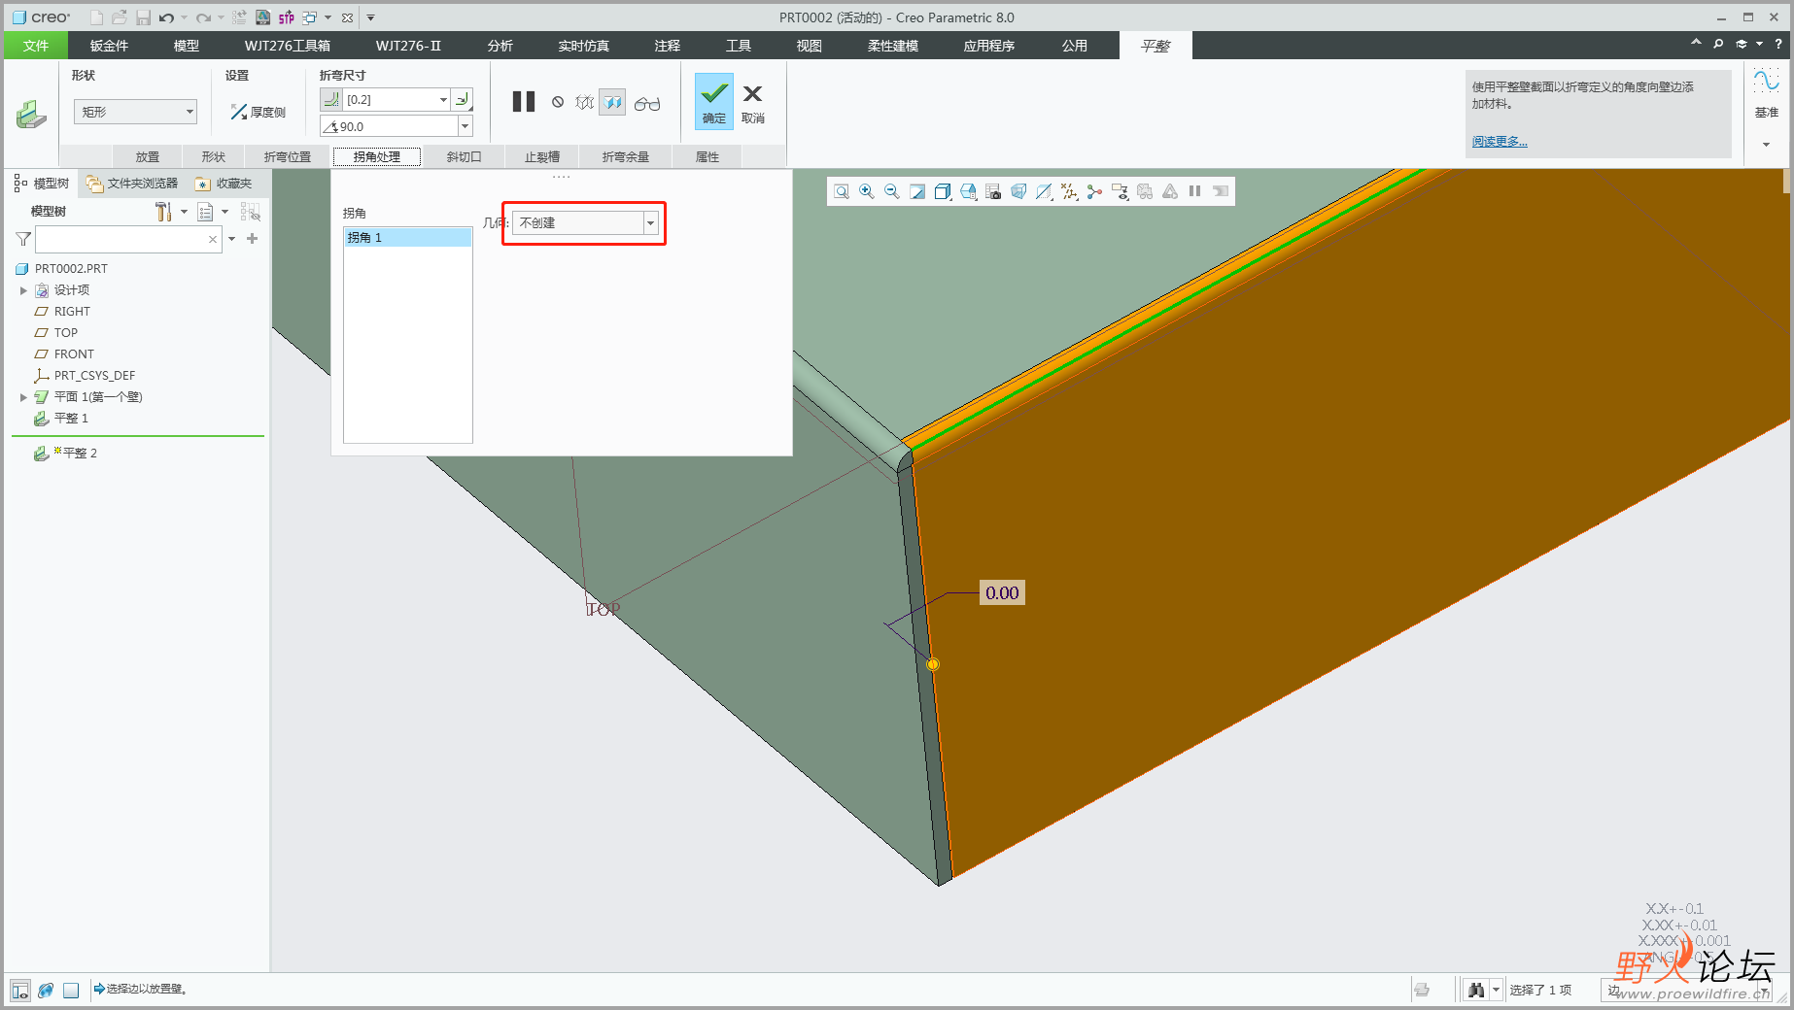Image resolution: width=1794 pixels, height=1010 pixels.
Task: Switch to the WJT276工具箱 ribbon tab
Action: pos(288,46)
